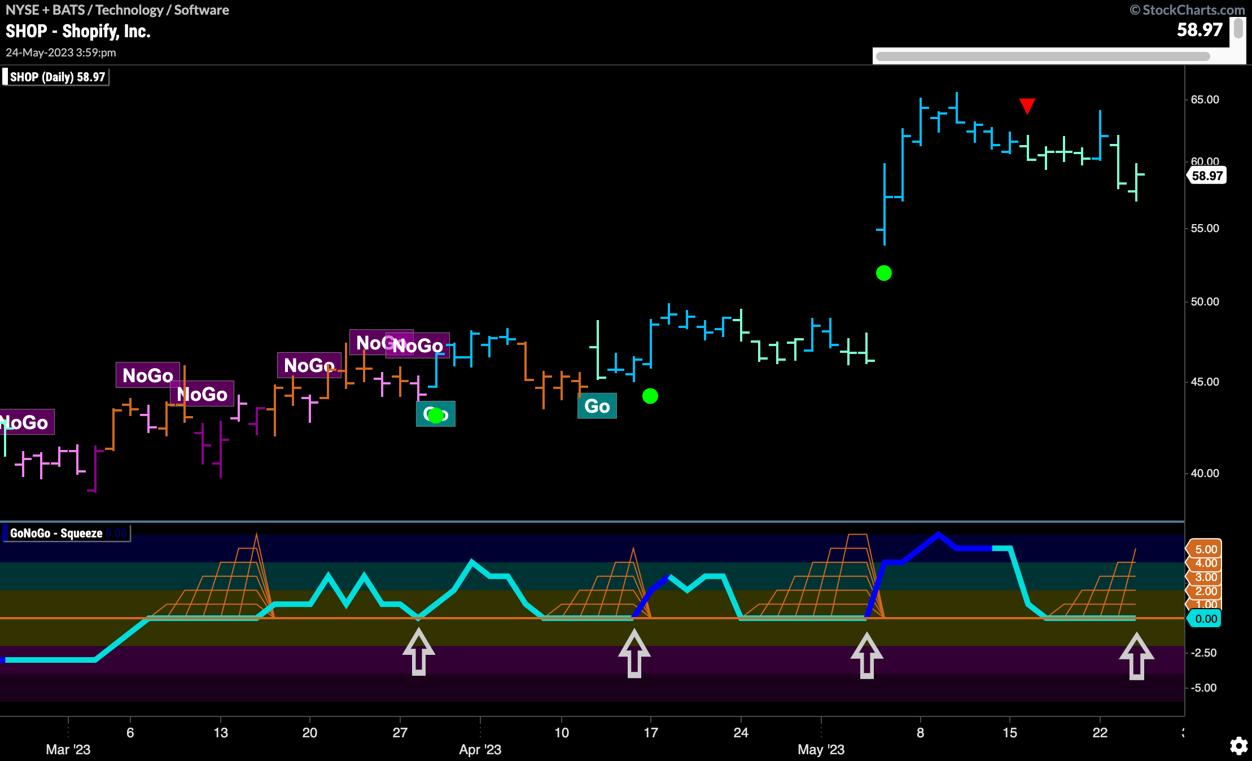Click the red down-triangle sell marker
Viewport: 1252px width, 761px height.
click(1027, 106)
